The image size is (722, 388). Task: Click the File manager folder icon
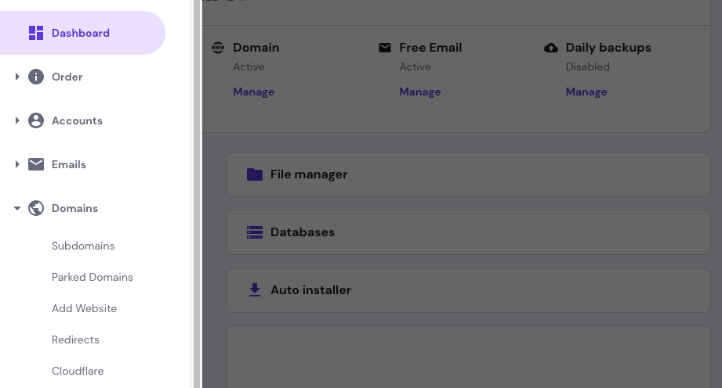coord(255,174)
